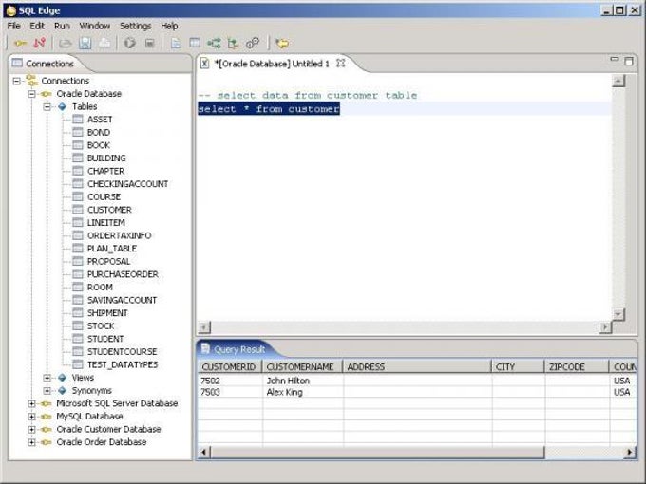The width and height of the screenshot is (646, 484).
Task: Click results horizontal scrollbar right arrow
Action: [629, 453]
